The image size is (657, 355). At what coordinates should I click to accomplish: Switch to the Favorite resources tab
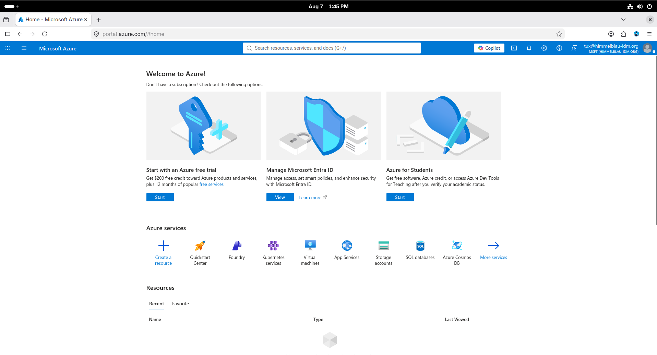tap(180, 304)
